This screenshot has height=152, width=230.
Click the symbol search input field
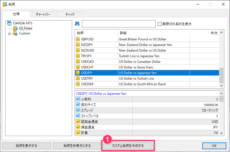click(119, 24)
